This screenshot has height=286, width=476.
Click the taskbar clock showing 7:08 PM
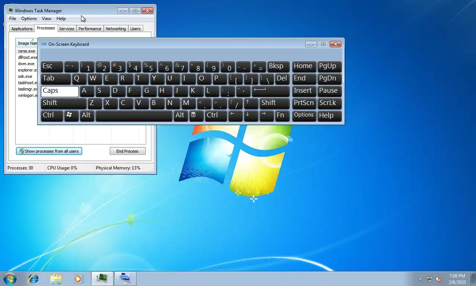pyautogui.click(x=457, y=279)
